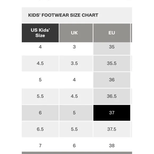154x154 pixels.
Task: Select the EU column header
Action: 112,33
